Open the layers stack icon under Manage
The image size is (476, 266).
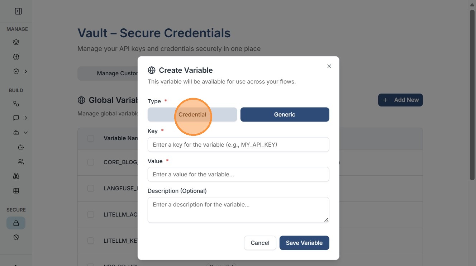(16, 42)
